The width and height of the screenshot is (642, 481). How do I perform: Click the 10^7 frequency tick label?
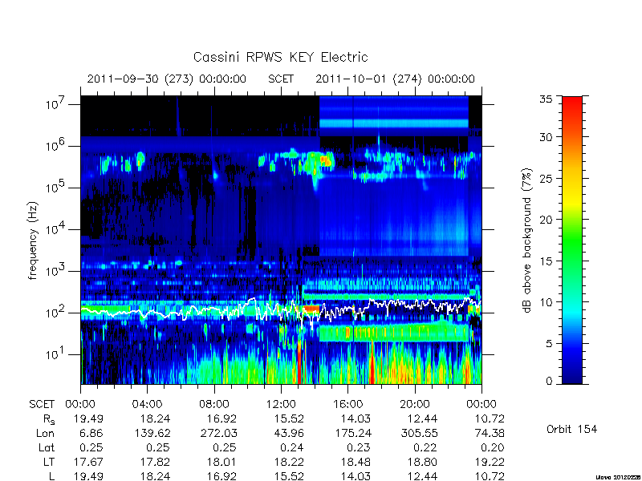pyautogui.click(x=56, y=103)
